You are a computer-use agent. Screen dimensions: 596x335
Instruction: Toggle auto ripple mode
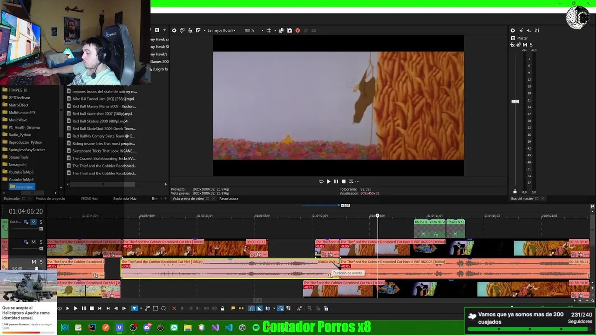268,308
